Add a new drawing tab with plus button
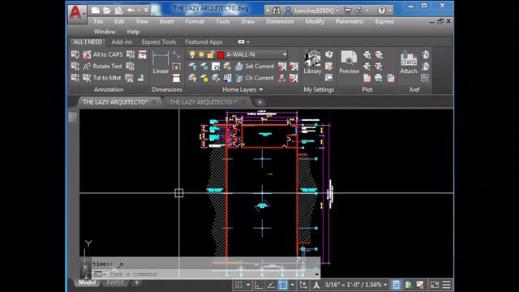 (x=259, y=102)
